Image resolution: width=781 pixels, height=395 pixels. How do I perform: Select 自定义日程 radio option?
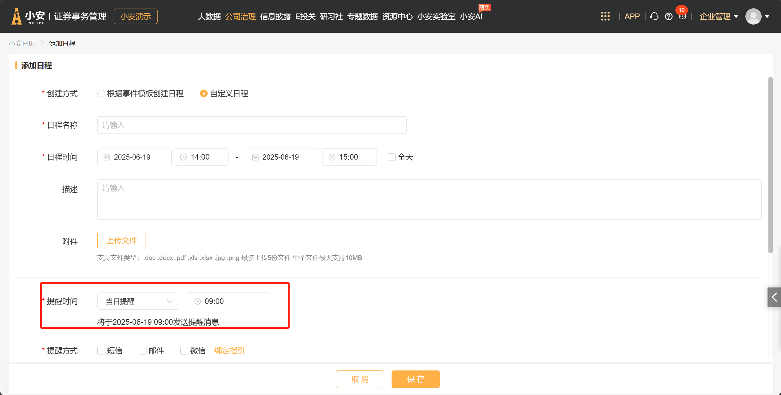[203, 93]
